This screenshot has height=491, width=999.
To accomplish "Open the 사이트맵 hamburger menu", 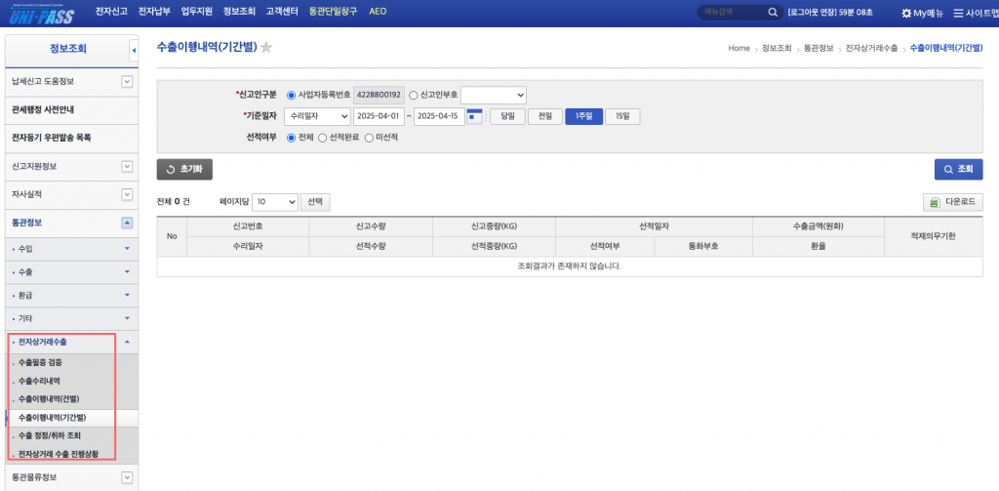I will click(959, 13).
